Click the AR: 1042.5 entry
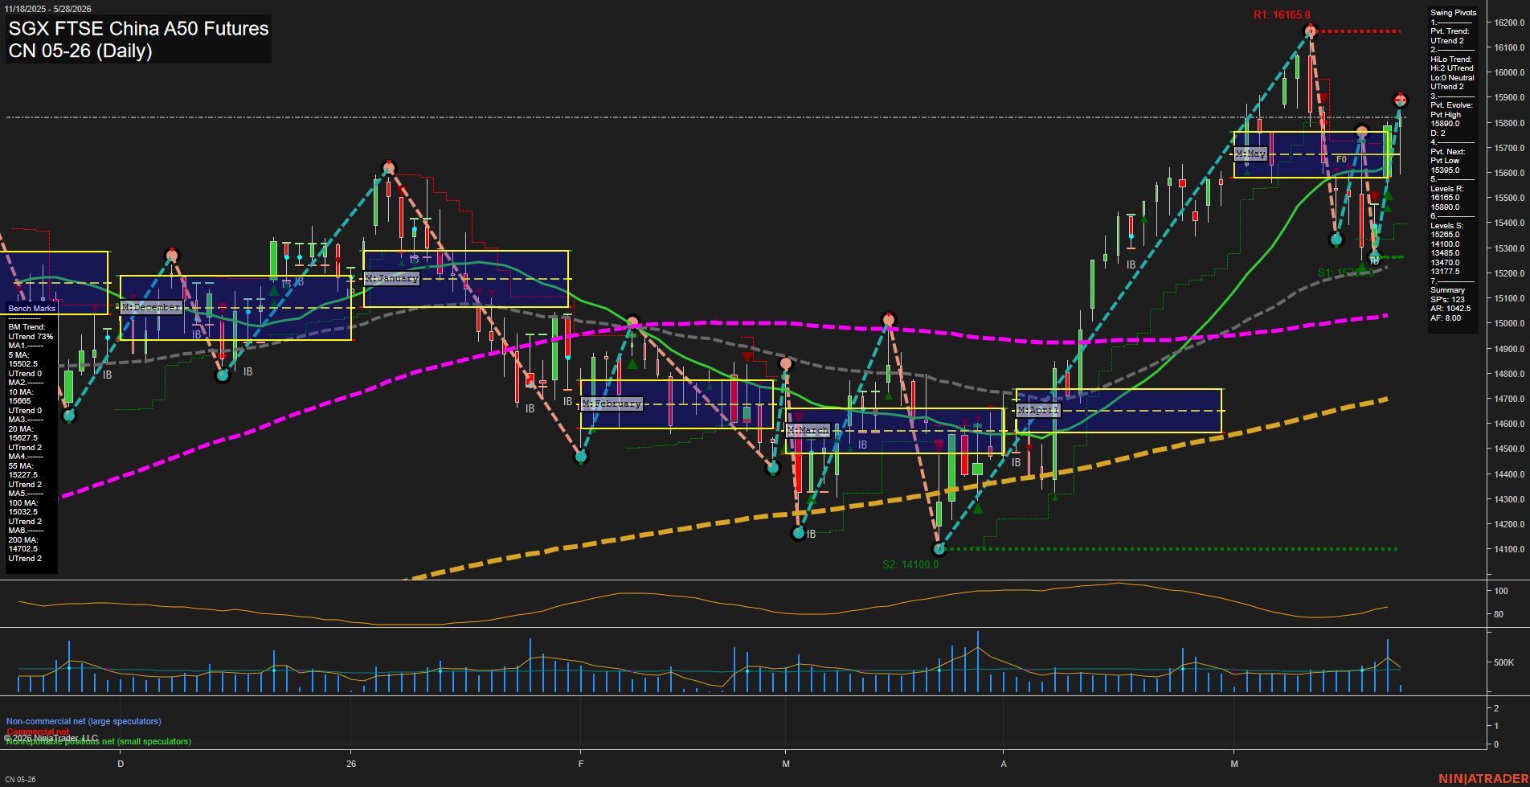The image size is (1530, 787). coord(1450,309)
